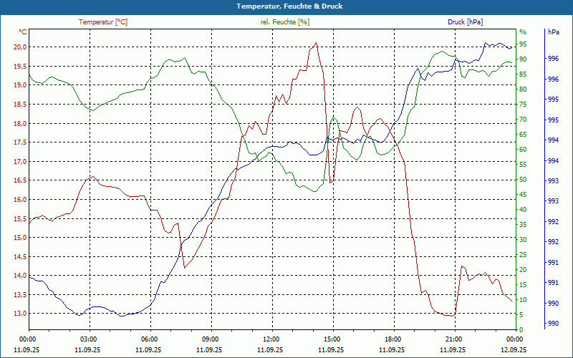Click the 16,5 temperature axis value
This screenshot has height=358, width=573.
point(21,180)
